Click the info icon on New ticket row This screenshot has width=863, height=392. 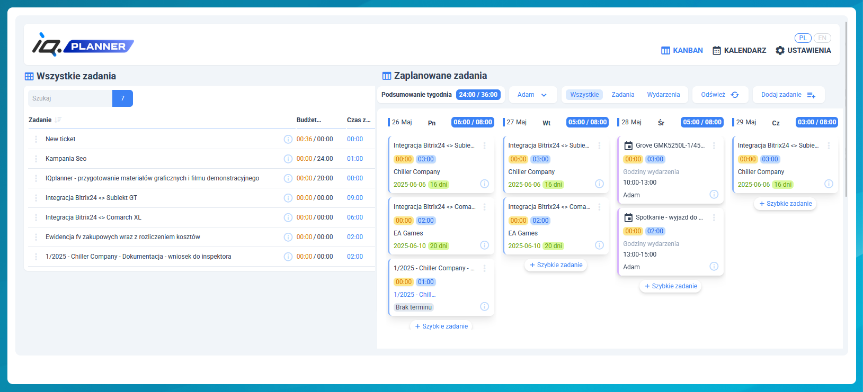click(x=288, y=139)
